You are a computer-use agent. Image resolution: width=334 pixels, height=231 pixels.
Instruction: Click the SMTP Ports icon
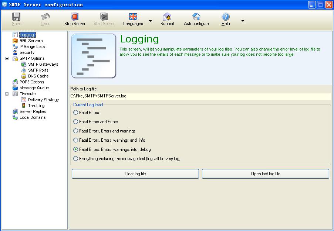tap(24, 70)
